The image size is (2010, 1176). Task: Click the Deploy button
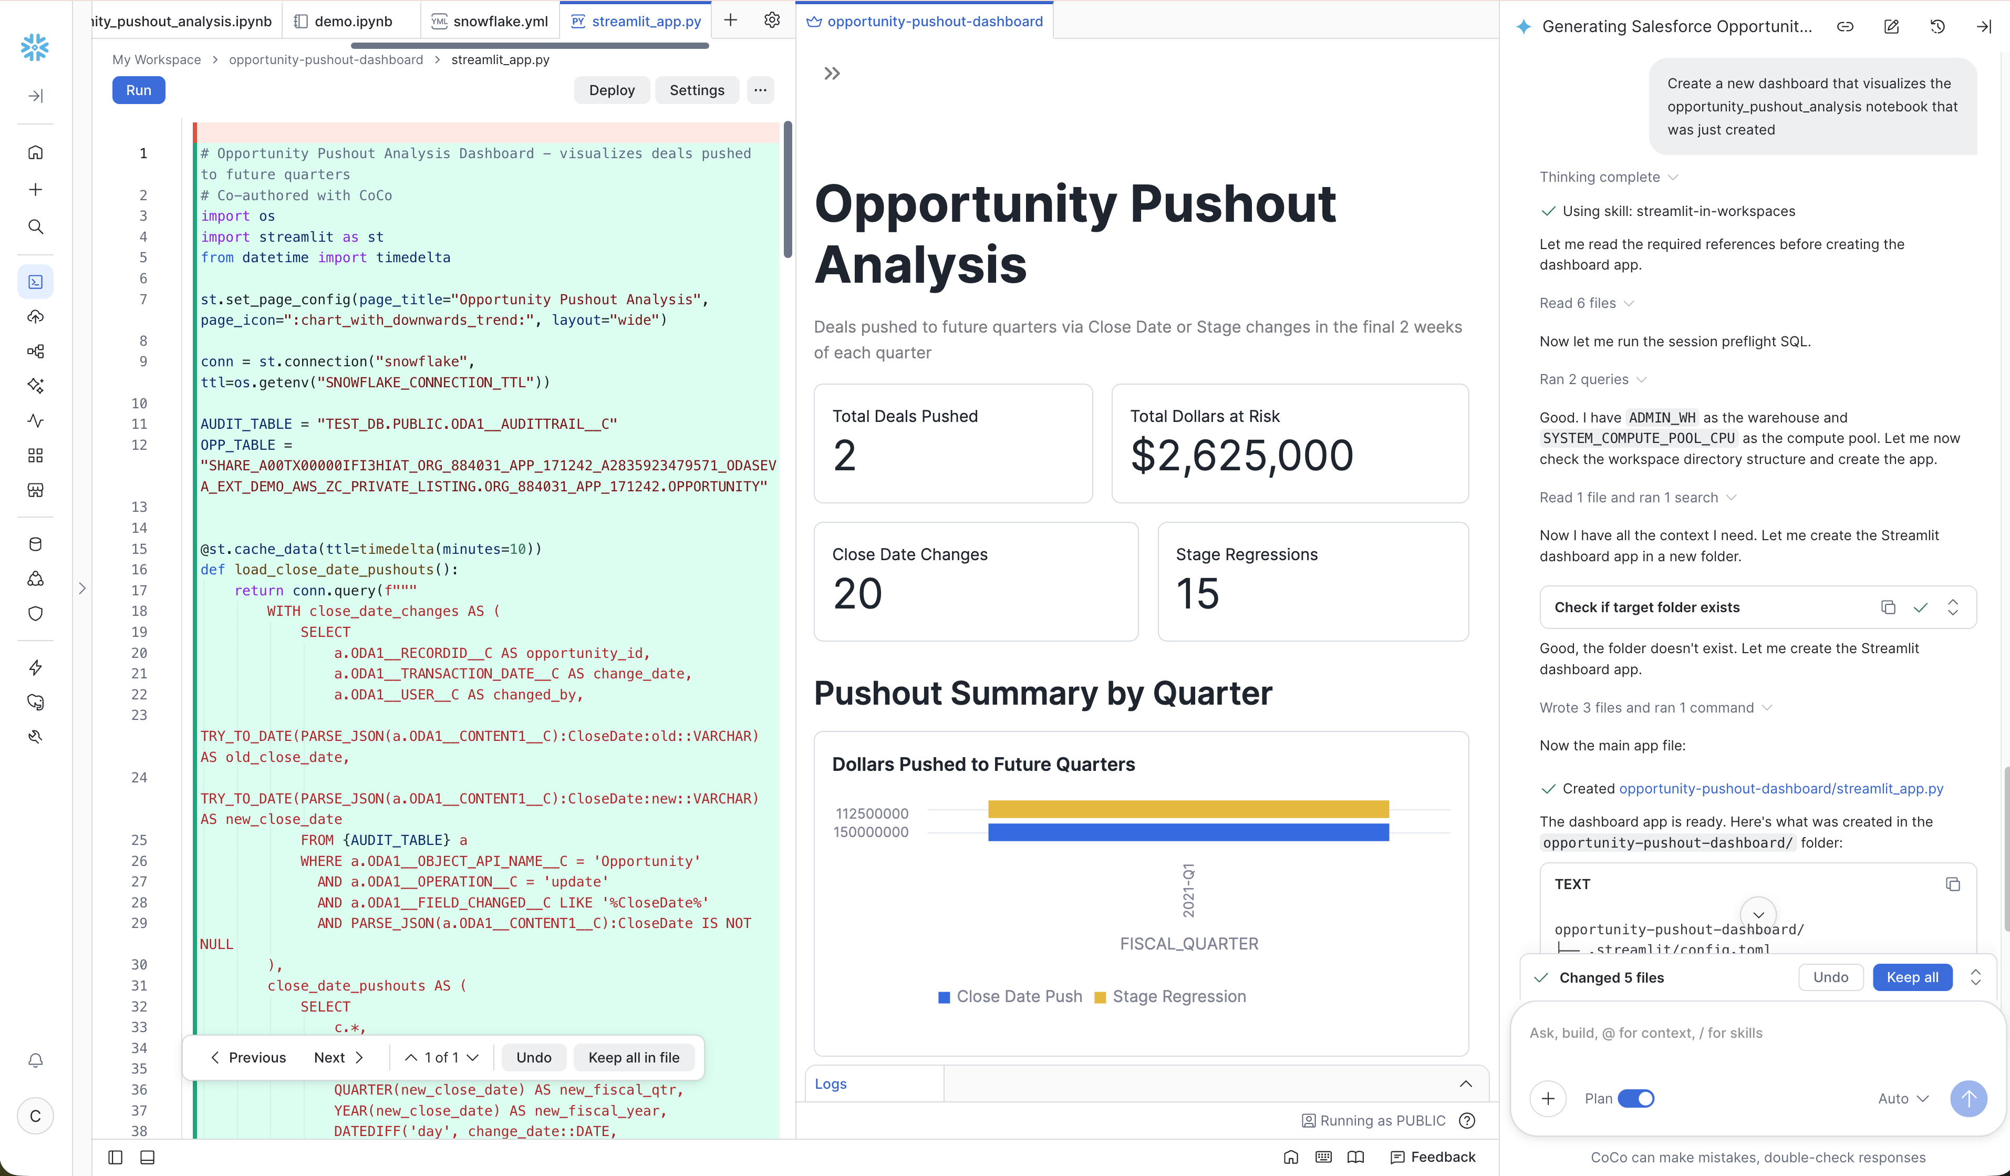(x=612, y=90)
